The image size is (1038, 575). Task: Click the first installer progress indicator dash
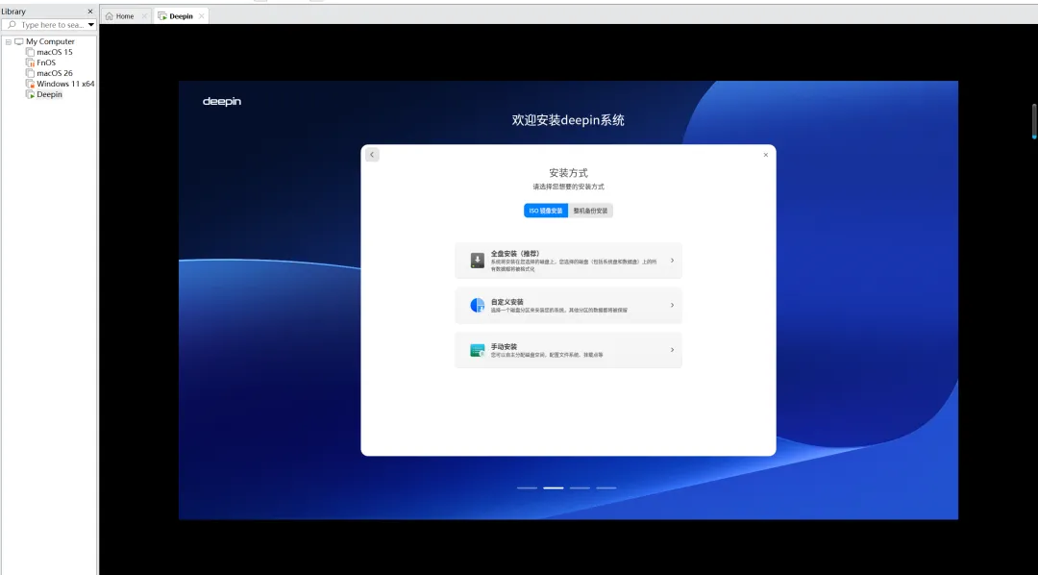527,488
